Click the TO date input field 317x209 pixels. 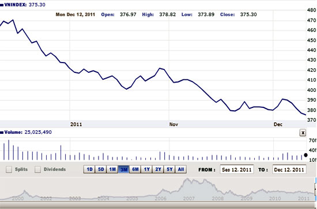289,169
